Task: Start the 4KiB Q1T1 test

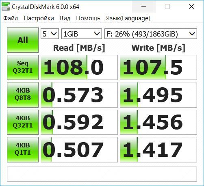Action: pos(23,149)
